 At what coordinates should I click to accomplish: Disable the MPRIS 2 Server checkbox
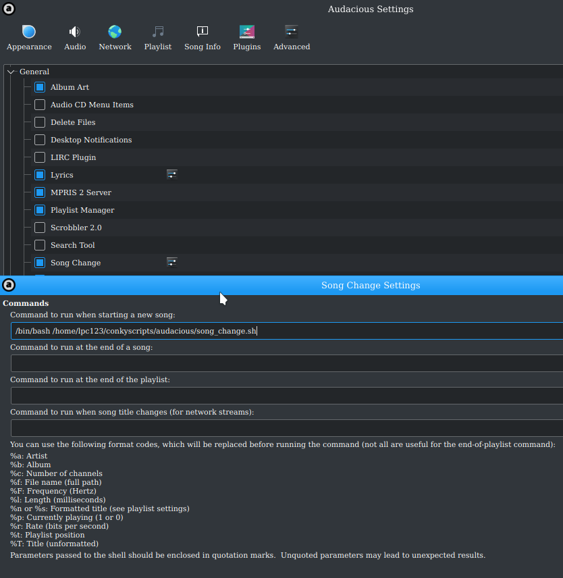pyautogui.click(x=40, y=192)
